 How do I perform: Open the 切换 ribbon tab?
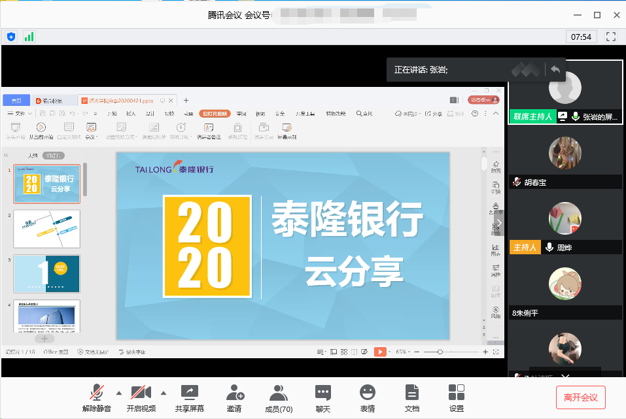169,114
